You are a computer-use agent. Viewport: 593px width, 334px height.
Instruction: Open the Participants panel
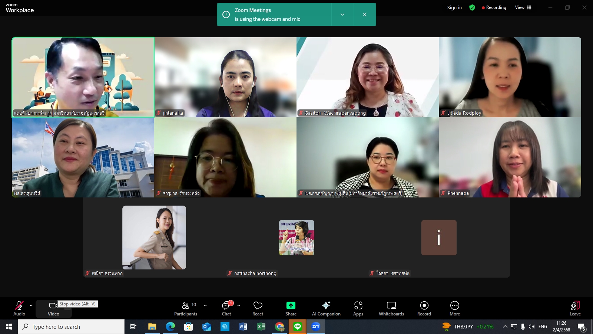click(x=185, y=308)
